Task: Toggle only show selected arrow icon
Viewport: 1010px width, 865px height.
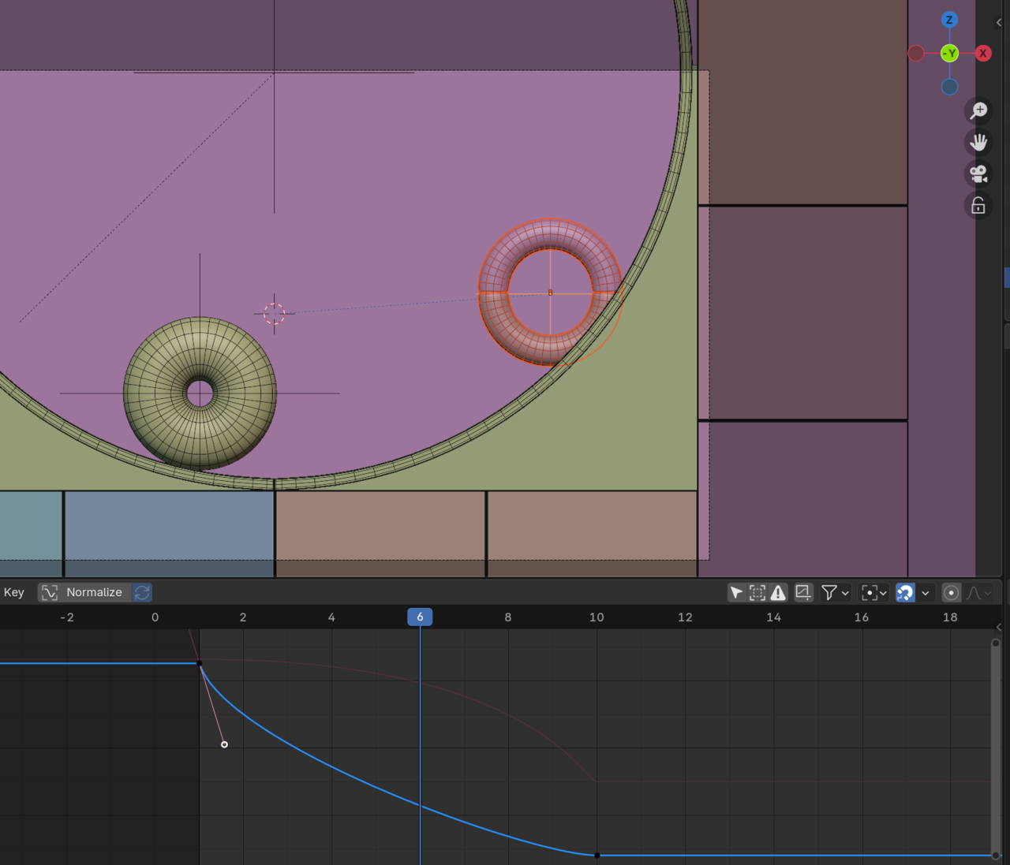Action: [735, 592]
